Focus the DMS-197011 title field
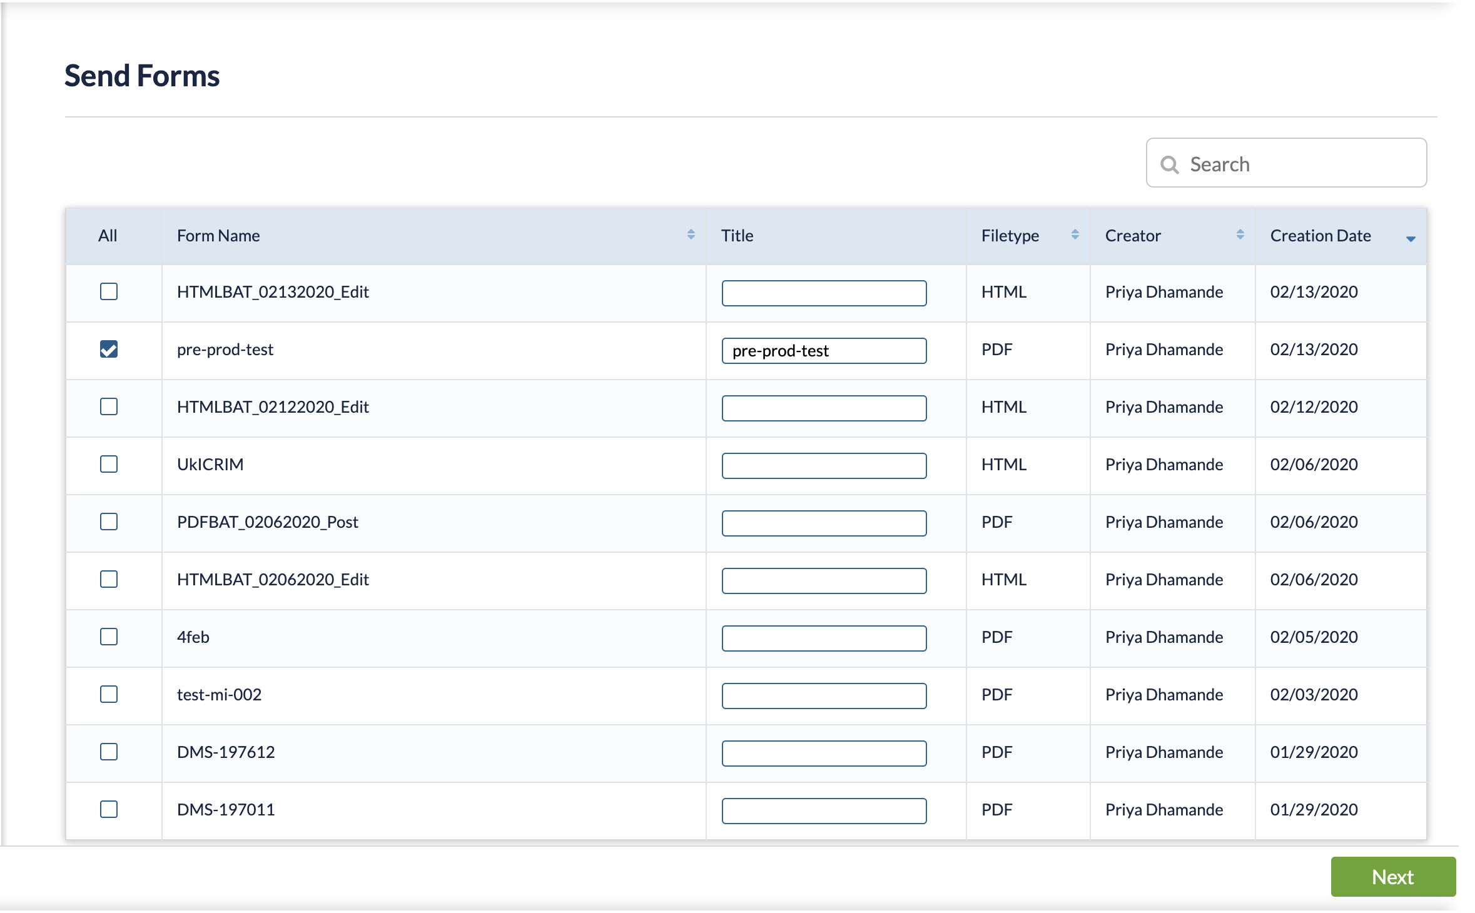The height and width of the screenshot is (913, 1475). point(824,811)
